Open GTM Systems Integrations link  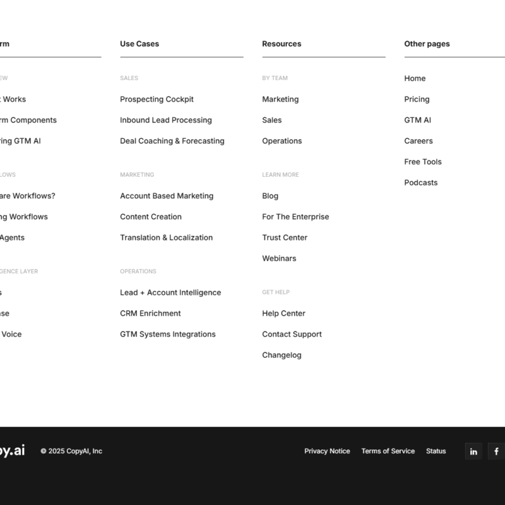(167, 334)
